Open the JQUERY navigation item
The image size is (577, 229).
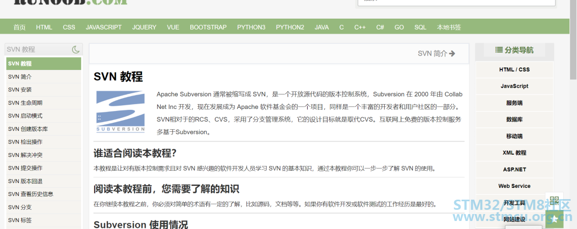tap(144, 27)
